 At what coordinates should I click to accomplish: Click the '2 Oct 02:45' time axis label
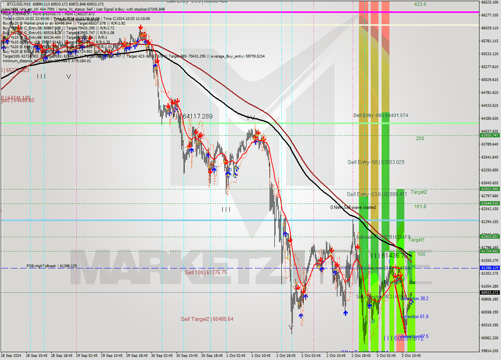pyautogui.click(x=311, y=356)
